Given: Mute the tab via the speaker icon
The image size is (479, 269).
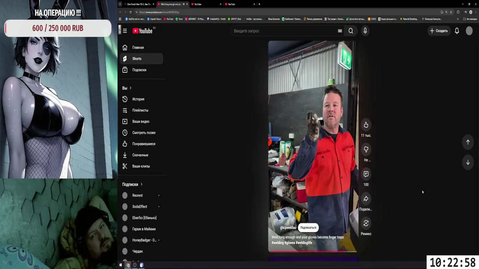Looking at the screenshot, I should pyautogui.click(x=183, y=4).
